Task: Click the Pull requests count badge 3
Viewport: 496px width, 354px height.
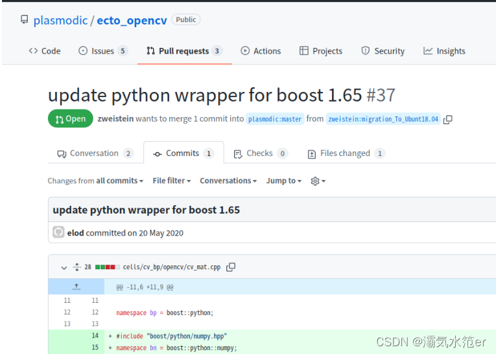Action: point(217,51)
